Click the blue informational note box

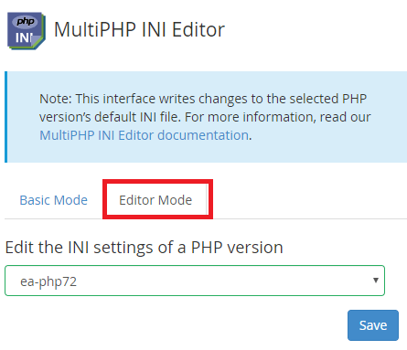[206, 117]
